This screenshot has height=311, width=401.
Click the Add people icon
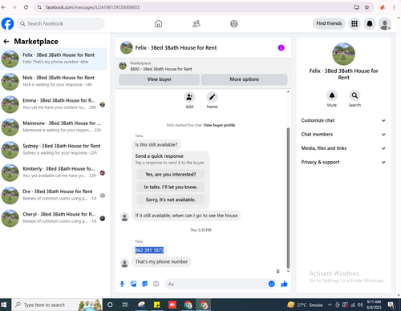tap(189, 97)
